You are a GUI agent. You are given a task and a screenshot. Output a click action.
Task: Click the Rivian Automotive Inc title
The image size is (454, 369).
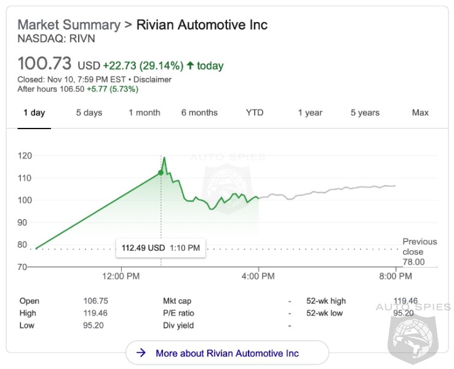202,25
